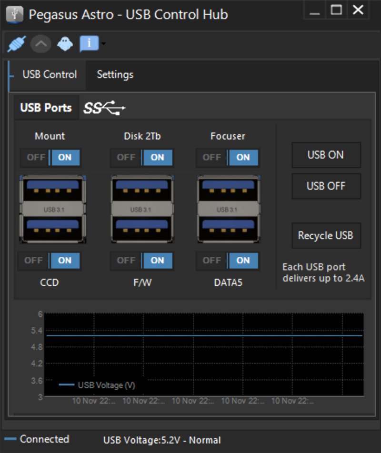The height and width of the screenshot is (453, 381).
Task: Click the ghost icon in the toolbar
Action: (64, 43)
